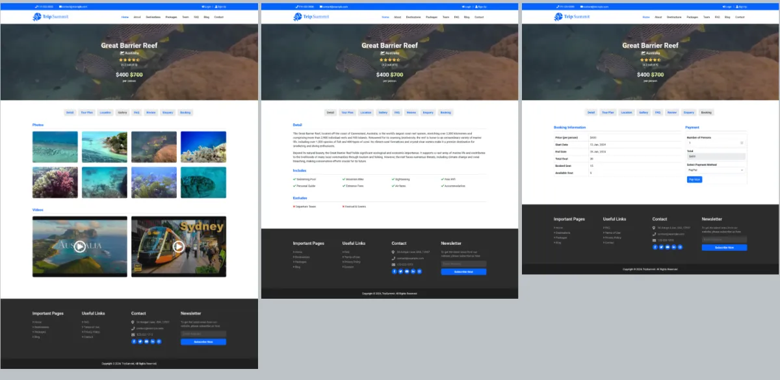Increase Number of Persons using the spinner
Screen dimensions: 780x380
742,142
